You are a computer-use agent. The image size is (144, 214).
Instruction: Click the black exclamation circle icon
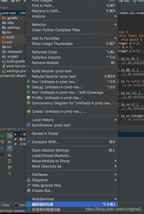pos(2,155)
